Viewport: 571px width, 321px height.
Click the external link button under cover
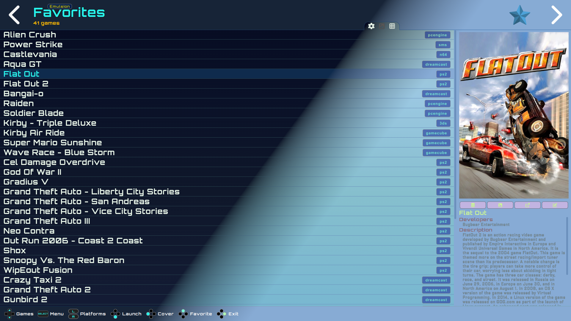[527, 205]
